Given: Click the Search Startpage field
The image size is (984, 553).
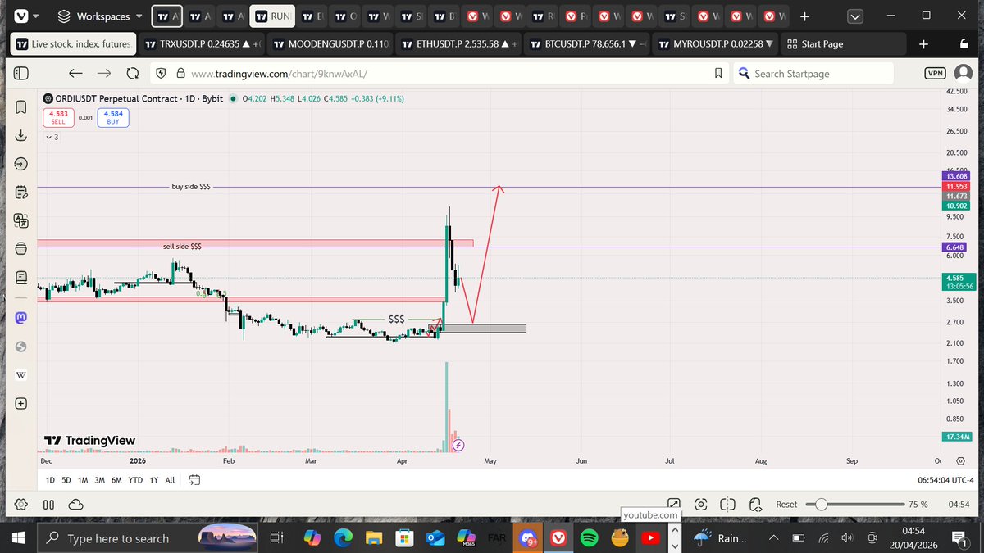Looking at the screenshot, I should pos(814,73).
